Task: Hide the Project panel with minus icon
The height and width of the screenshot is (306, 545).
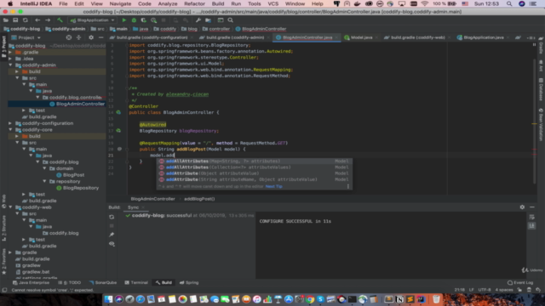Action: pos(100,37)
